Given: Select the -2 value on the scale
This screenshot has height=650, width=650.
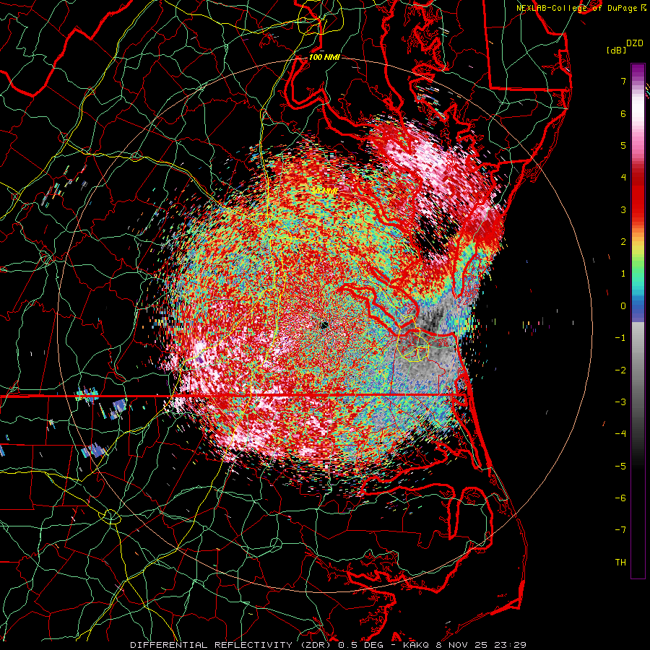Looking at the screenshot, I should pyautogui.click(x=620, y=370).
